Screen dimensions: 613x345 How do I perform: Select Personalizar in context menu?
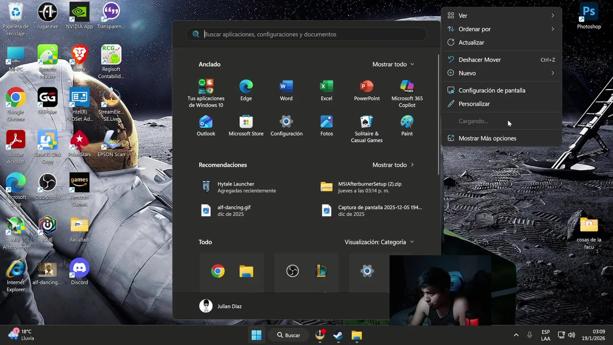coord(501,103)
